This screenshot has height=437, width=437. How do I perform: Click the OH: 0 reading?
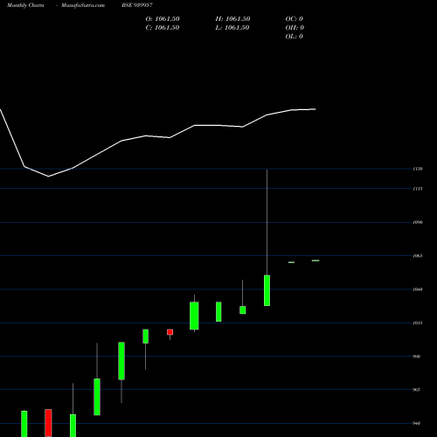[295, 28]
